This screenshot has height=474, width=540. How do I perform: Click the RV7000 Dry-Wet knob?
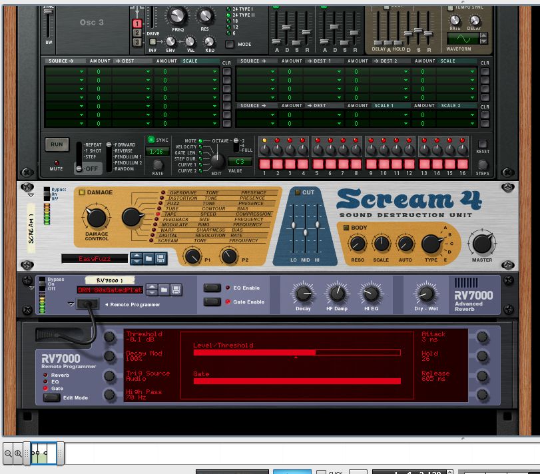pyautogui.click(x=426, y=294)
